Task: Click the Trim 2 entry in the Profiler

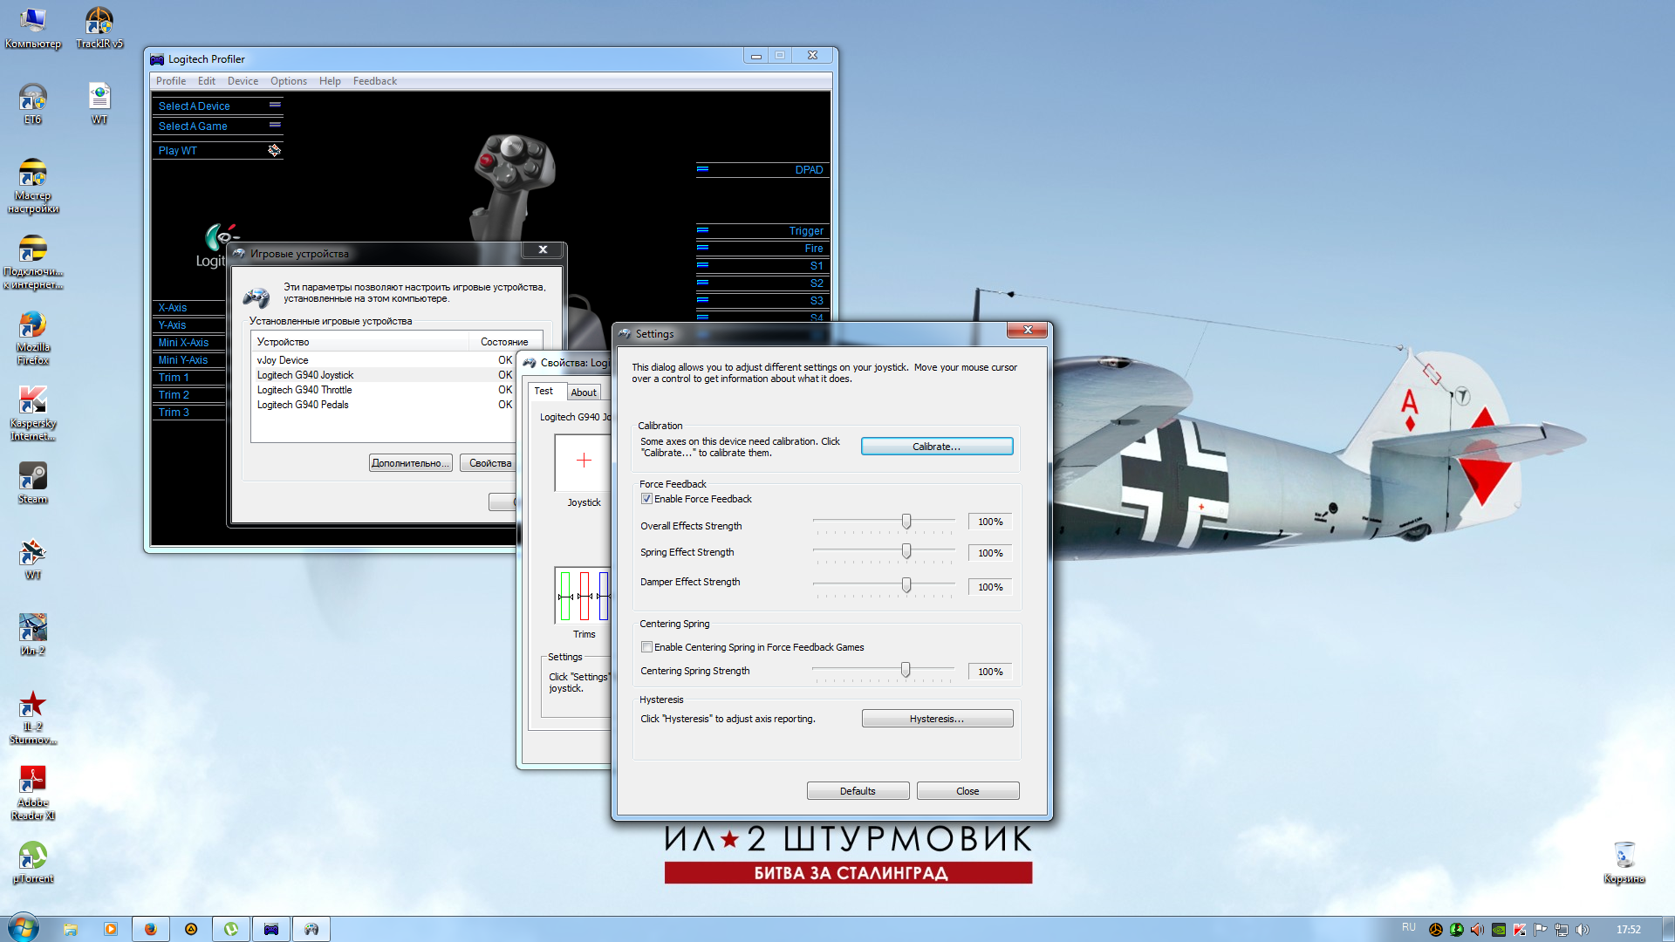Action: click(188, 394)
